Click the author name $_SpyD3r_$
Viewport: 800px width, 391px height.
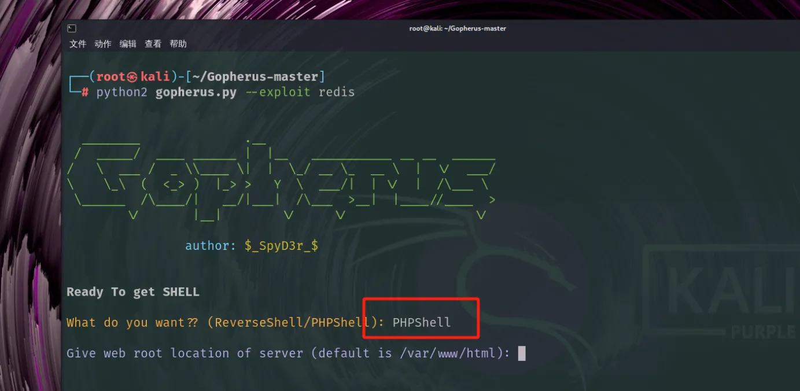point(281,246)
